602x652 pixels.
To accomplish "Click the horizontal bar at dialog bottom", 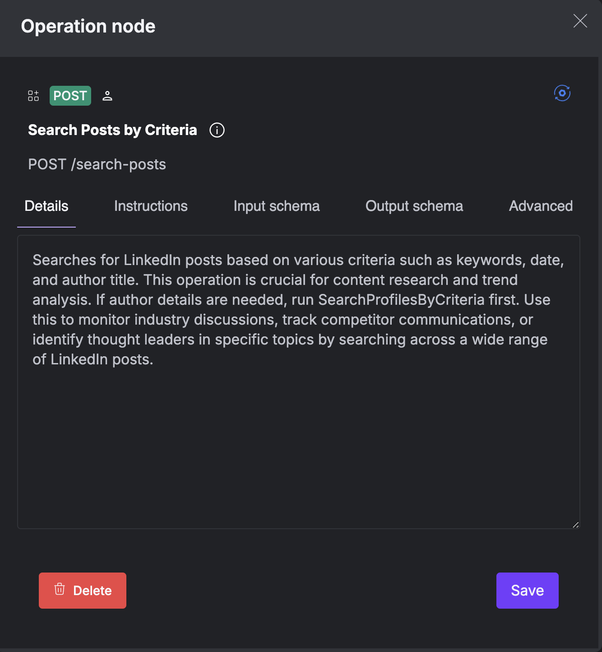I will [301, 648].
